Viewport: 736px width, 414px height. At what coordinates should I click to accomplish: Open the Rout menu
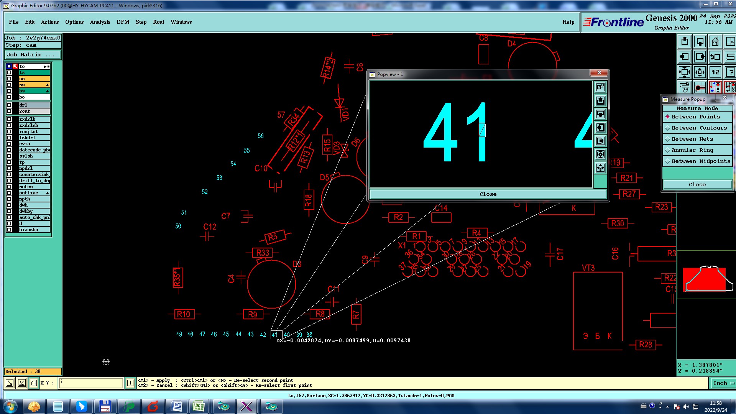coord(159,22)
